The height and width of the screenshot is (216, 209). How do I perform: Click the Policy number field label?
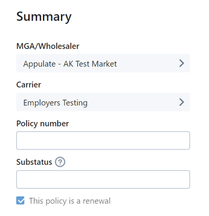pos(42,124)
